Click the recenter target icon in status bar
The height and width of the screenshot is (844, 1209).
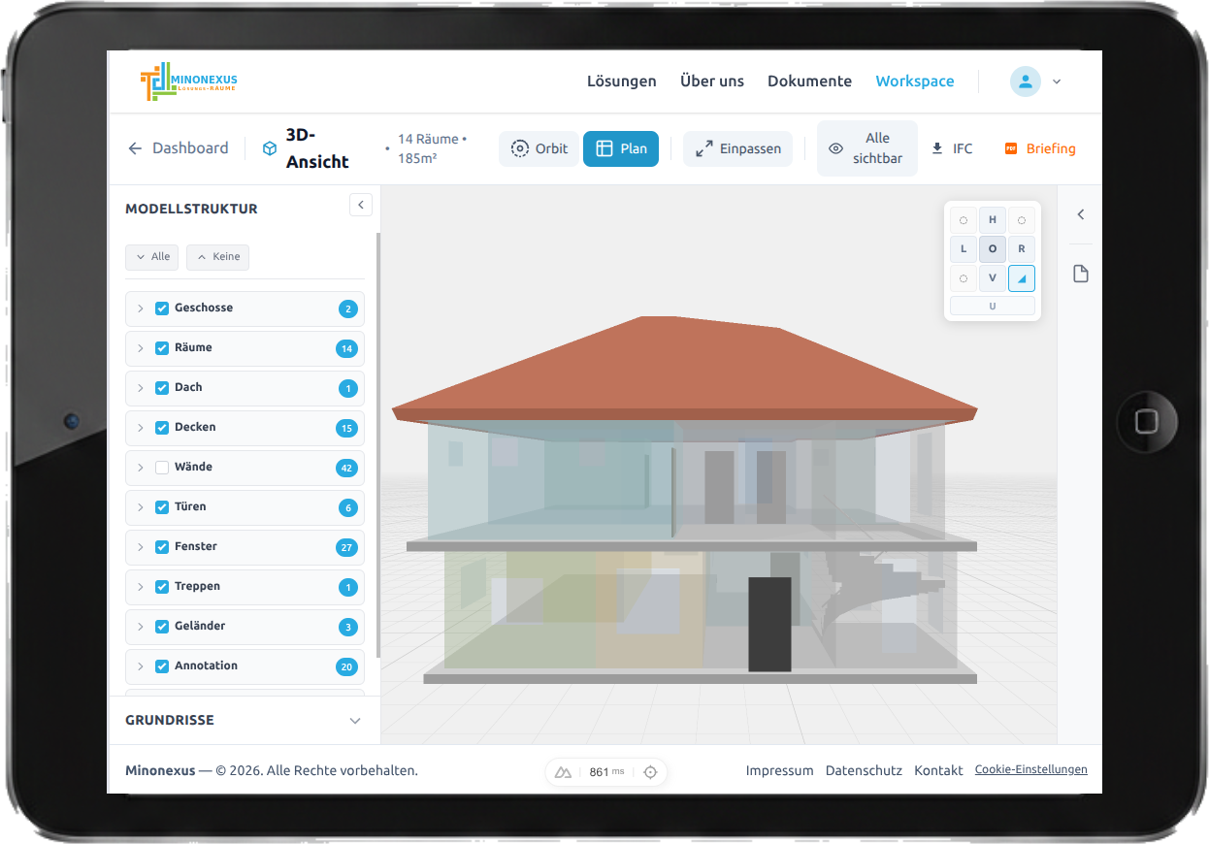point(650,772)
